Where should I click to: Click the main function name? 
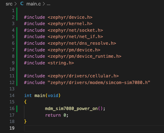click(40, 96)
